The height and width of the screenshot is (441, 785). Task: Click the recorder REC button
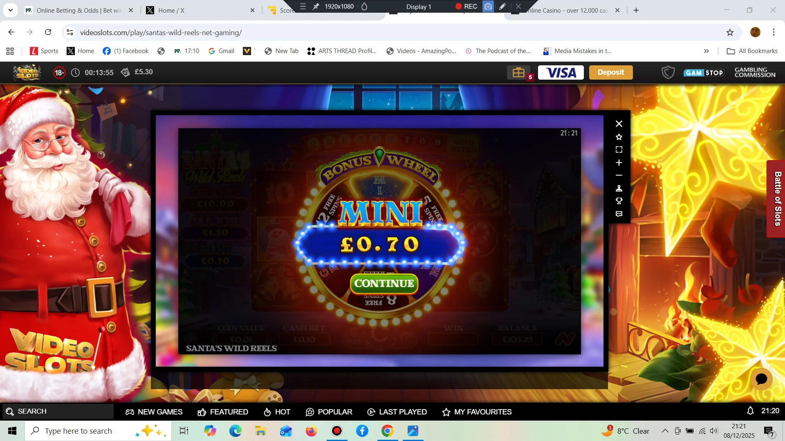coord(467,7)
